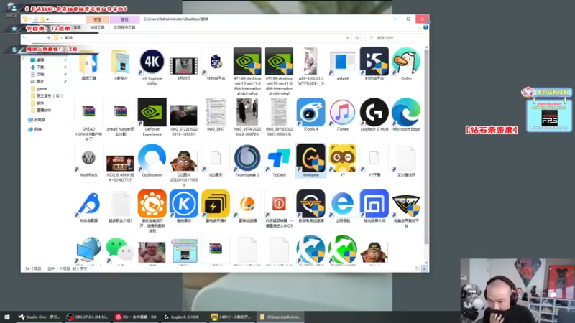Select the orange 管理 ribbon tab
575x323 pixels.
coord(97,19)
